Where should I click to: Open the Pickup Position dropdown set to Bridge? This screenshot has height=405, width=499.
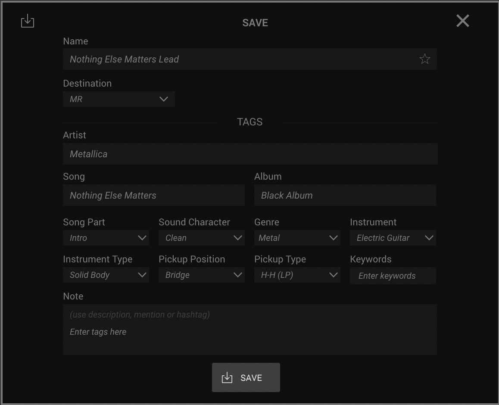201,275
